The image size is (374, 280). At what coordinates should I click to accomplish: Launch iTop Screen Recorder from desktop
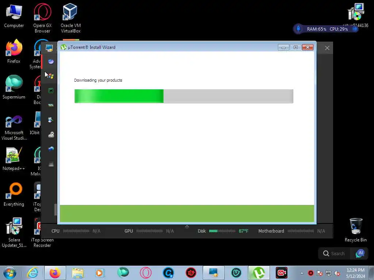click(42, 233)
